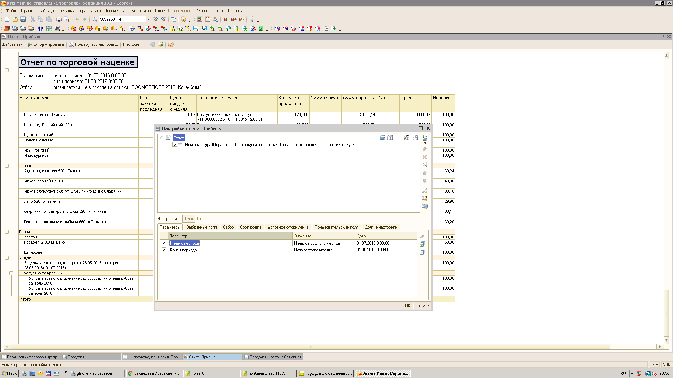Click the Save diskette icon
The width and height of the screenshot is (673, 378).
click(x=23, y=19)
